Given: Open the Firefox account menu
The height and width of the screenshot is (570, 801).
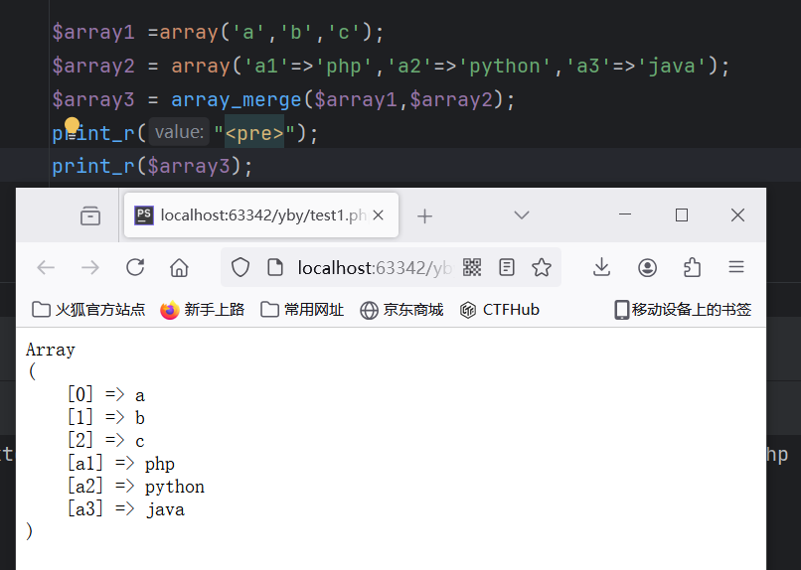Looking at the screenshot, I should pos(647,267).
